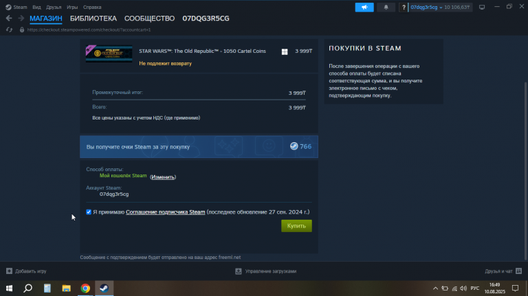
Task: Click the Windows platform icon in cart
Action: click(285, 52)
